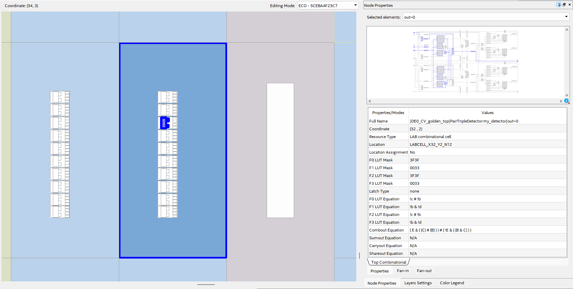The image size is (573, 289).
Task: Click the schematic preview scroll-left arrow
Action: [x=370, y=101]
